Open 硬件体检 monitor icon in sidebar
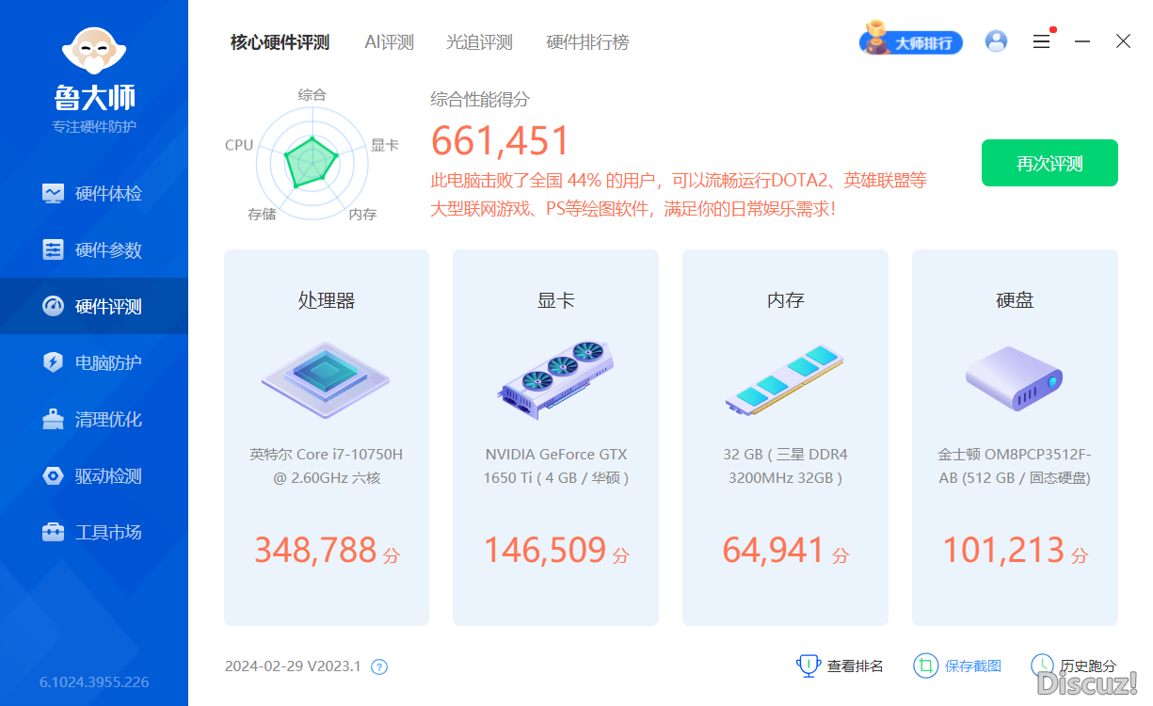This screenshot has width=1153, height=706. tap(54, 194)
